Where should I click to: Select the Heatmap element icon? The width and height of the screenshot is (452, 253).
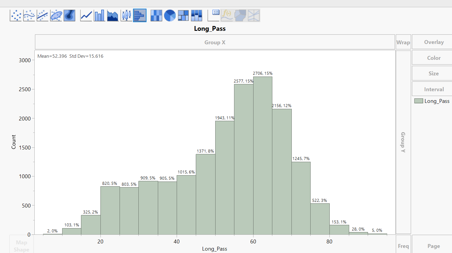pyautogui.click(x=156, y=15)
